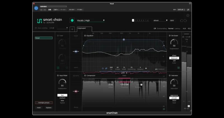Click the Gate green square icon
This screenshot has height=118, width=224.
click(58, 68)
